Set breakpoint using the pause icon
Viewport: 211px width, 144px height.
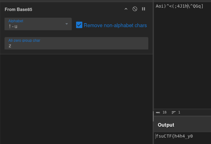(143, 9)
